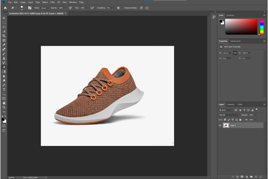Switch to the Swatches tab

click(230, 15)
